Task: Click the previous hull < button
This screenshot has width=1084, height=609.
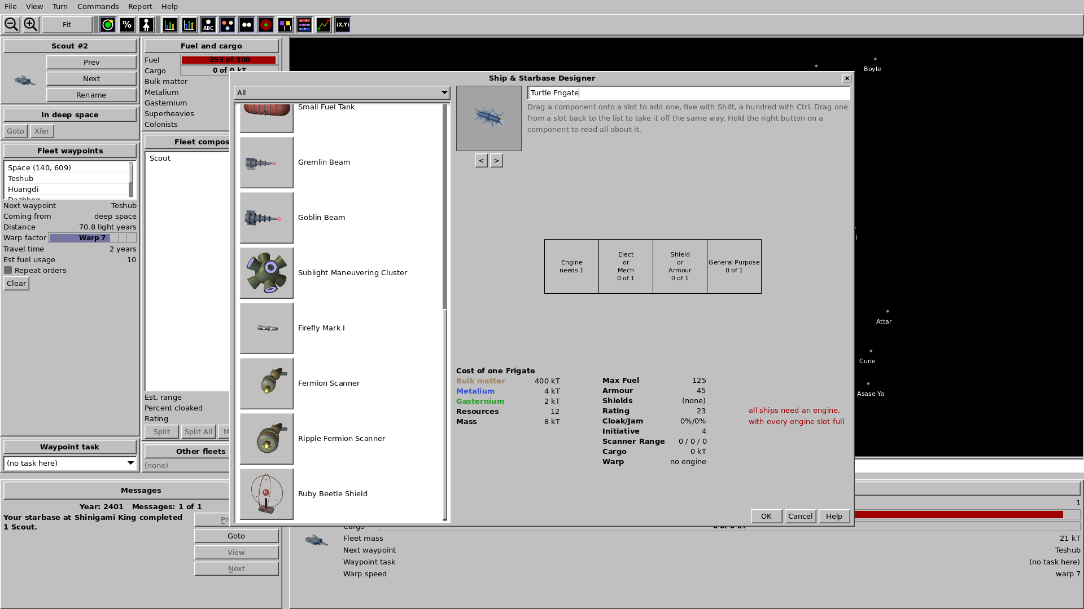Action: (481, 161)
